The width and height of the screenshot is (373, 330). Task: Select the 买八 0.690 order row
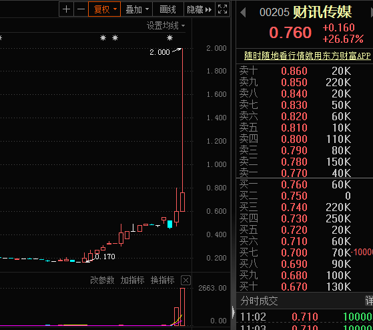304,264
